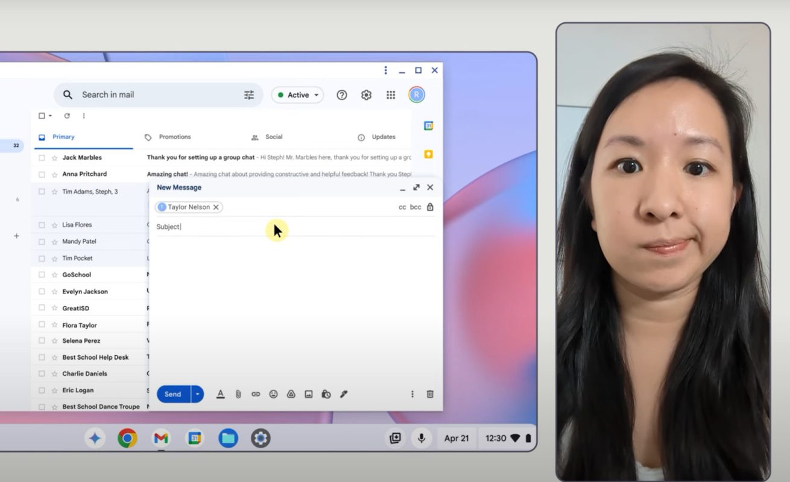
Task: Click the Subject field
Action: [x=295, y=227]
